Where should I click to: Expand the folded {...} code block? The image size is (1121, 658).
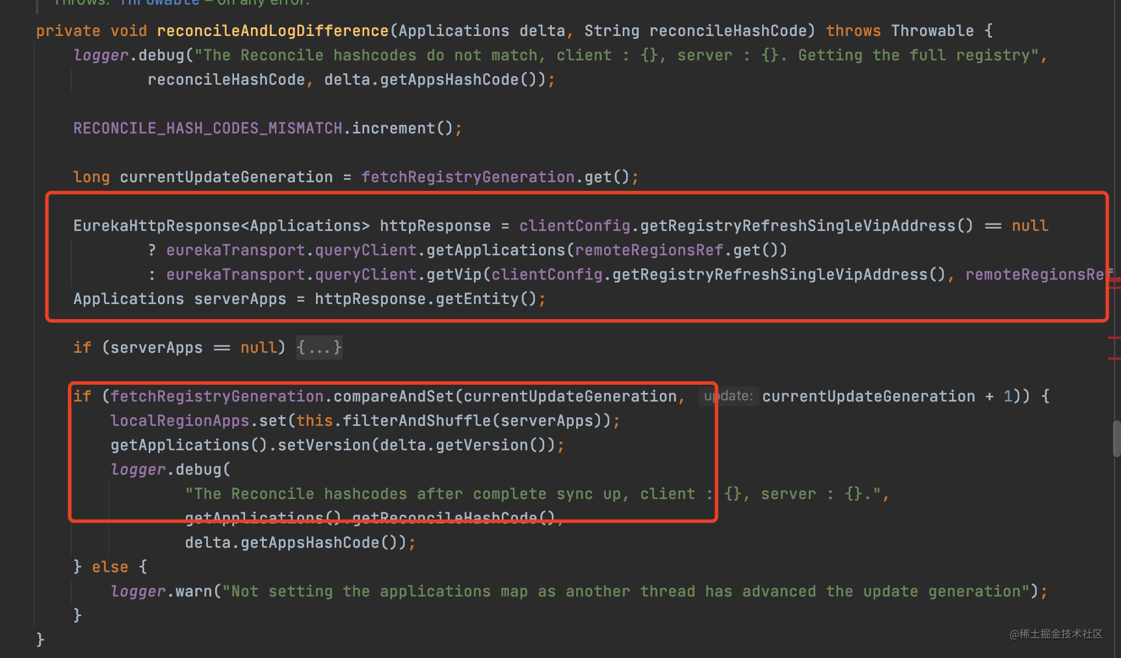pyautogui.click(x=319, y=348)
